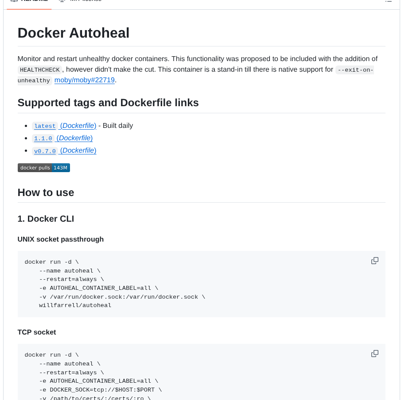401x400 pixels.
Task: Click the Supported tags and Dockerfile links heading
Action: (x=108, y=102)
